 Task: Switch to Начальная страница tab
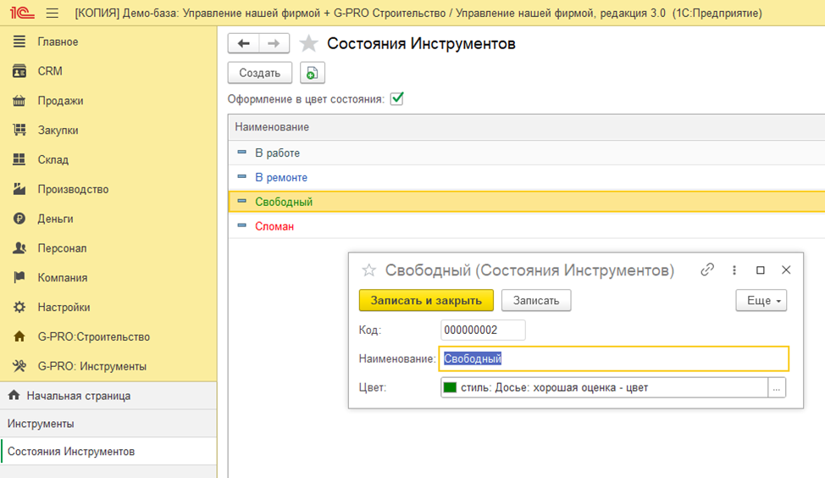(78, 396)
